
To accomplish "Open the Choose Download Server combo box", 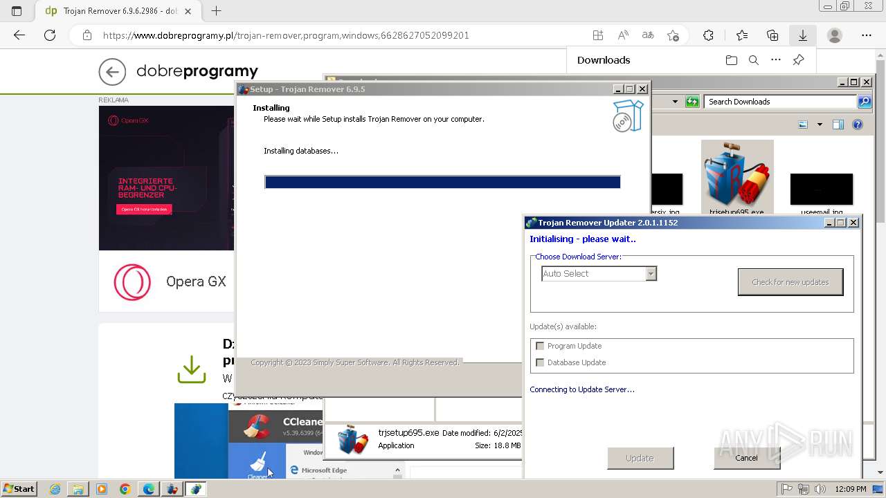I will 599,274.
